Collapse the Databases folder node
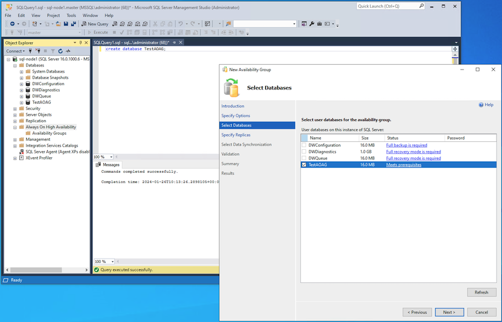This screenshot has width=502, height=322. pyautogui.click(x=15, y=65)
